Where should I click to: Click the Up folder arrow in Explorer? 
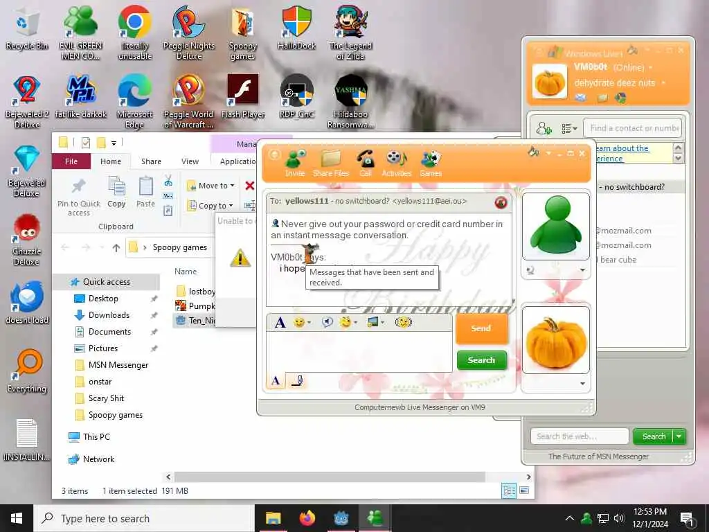pyautogui.click(x=116, y=247)
